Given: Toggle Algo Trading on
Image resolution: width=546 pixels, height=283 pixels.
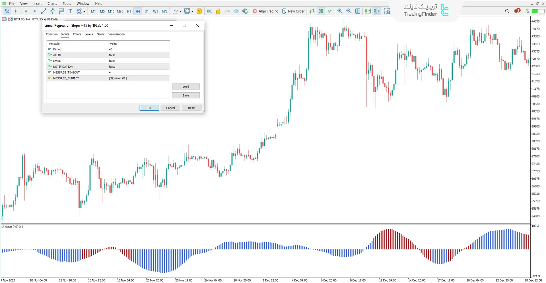Looking at the screenshot, I should pos(265,11).
